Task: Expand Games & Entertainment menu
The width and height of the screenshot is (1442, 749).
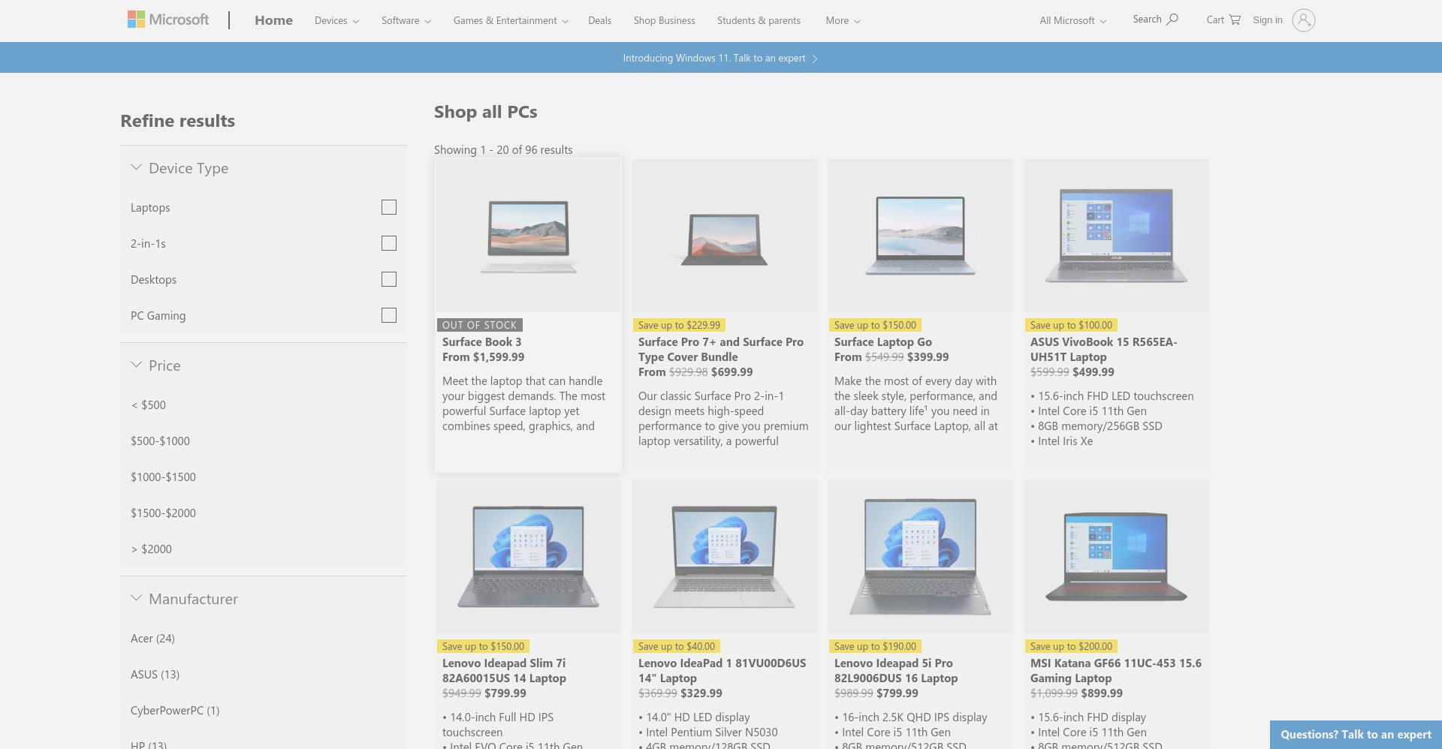Action: click(511, 20)
